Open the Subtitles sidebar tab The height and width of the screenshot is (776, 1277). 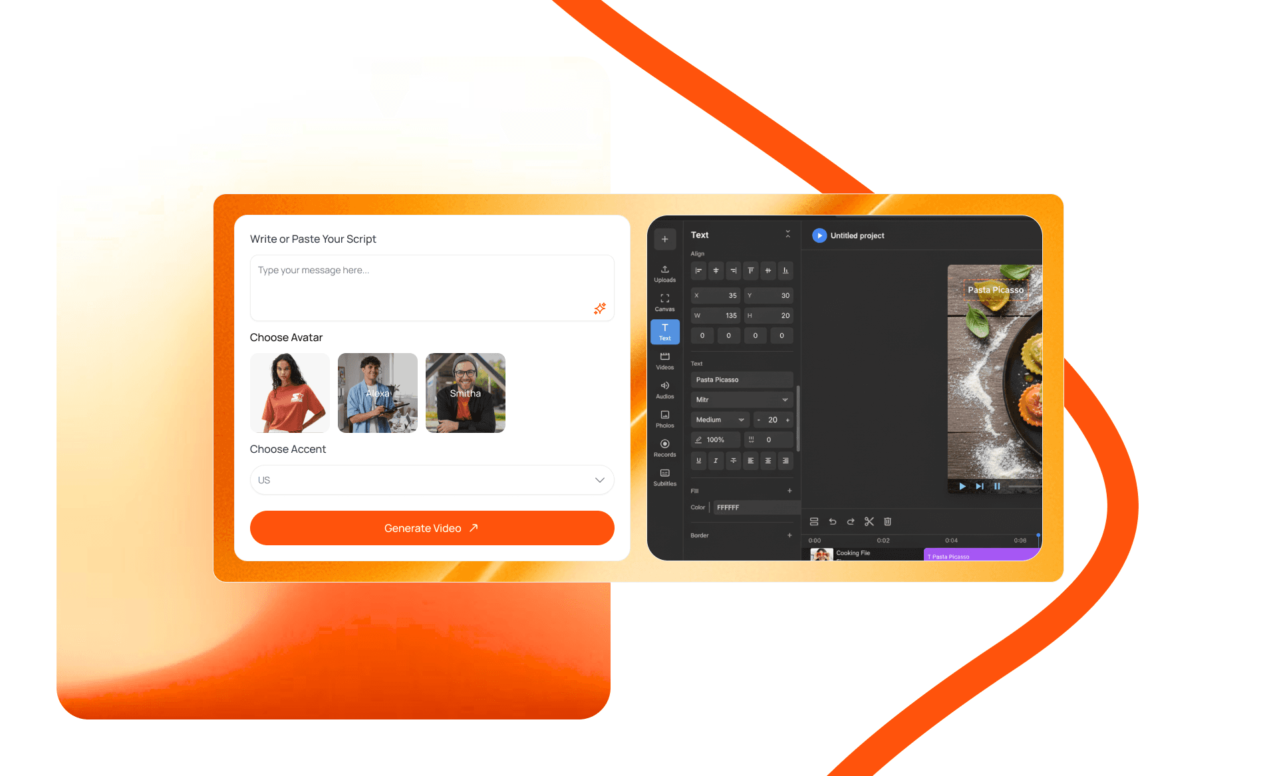click(664, 477)
